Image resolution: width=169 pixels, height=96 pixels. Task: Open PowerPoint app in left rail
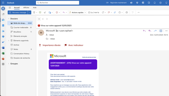coord(3,59)
